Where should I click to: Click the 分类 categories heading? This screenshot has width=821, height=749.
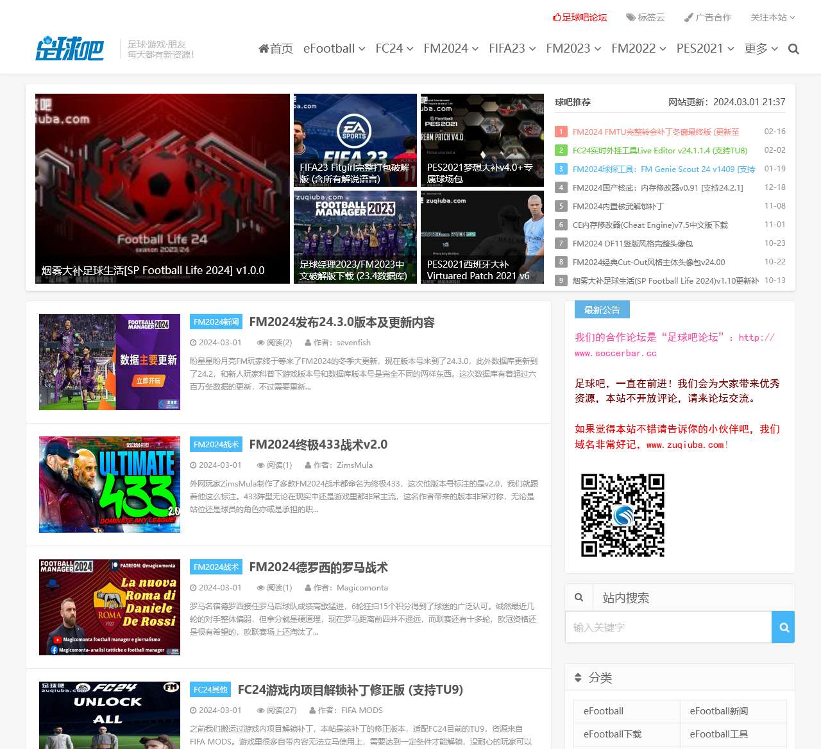[x=600, y=678]
